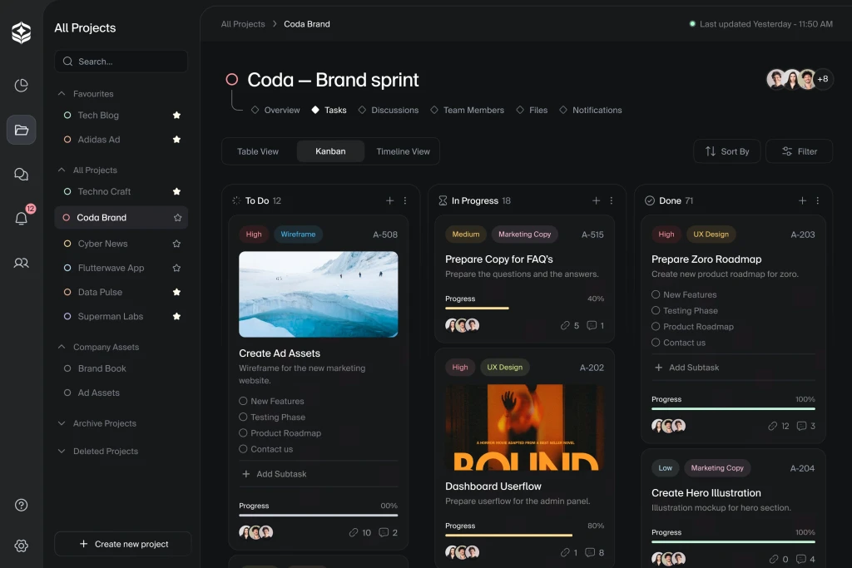Toggle star for Techno Craft

tap(176, 191)
